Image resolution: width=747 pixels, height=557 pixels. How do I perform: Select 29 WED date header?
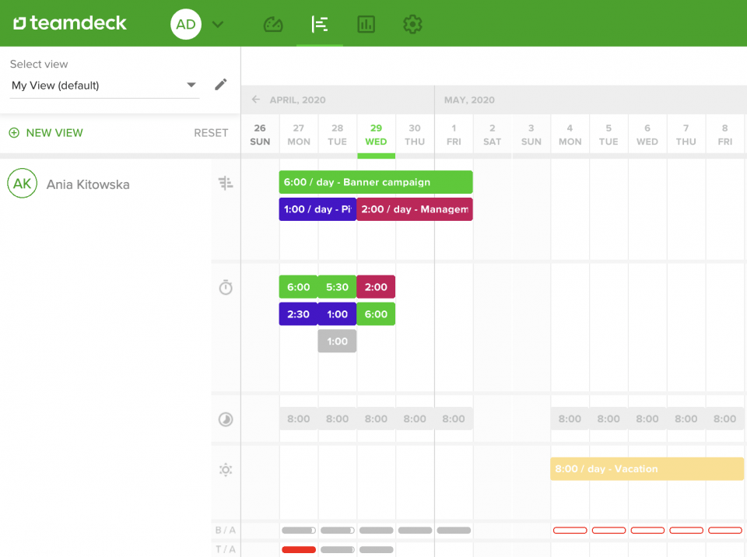(x=376, y=135)
